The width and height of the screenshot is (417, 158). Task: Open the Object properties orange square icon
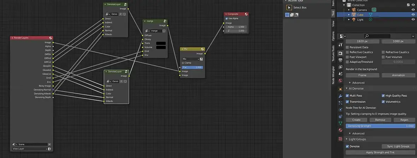(x=340, y=89)
